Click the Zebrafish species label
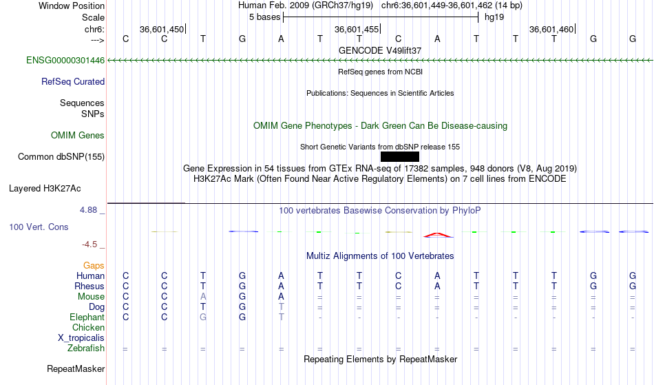The image size is (654, 385). (x=86, y=348)
